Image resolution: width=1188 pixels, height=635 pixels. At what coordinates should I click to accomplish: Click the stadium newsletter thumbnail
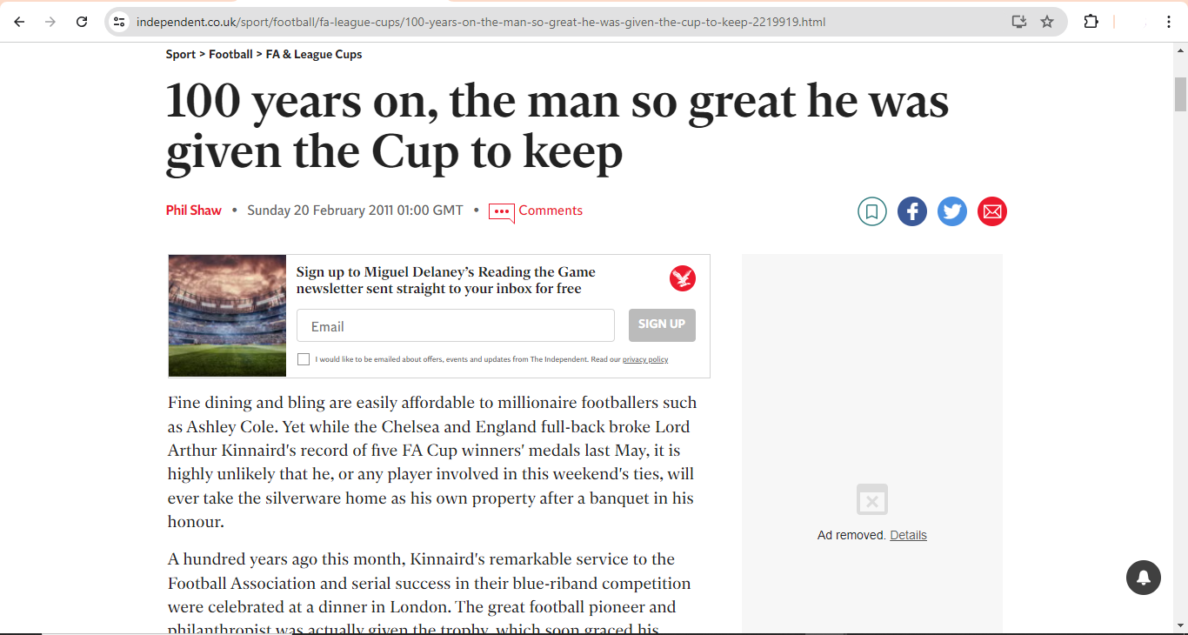[227, 316]
